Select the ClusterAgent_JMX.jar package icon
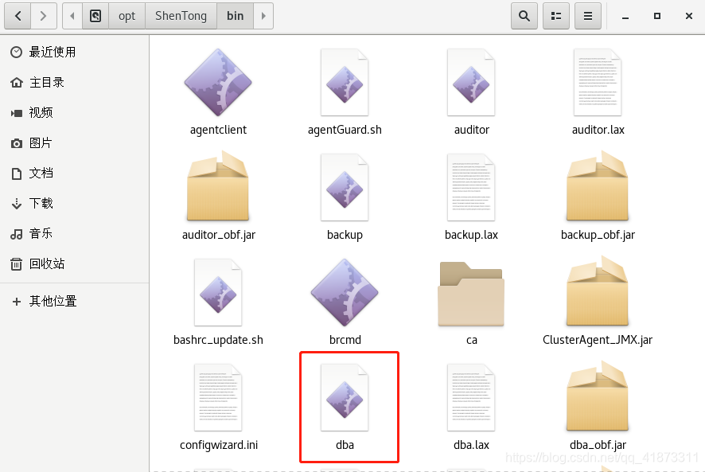 pyautogui.click(x=598, y=291)
